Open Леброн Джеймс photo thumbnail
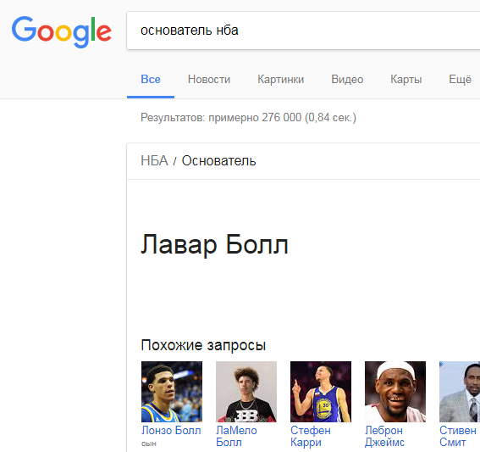This screenshot has height=452, width=480. (395, 392)
